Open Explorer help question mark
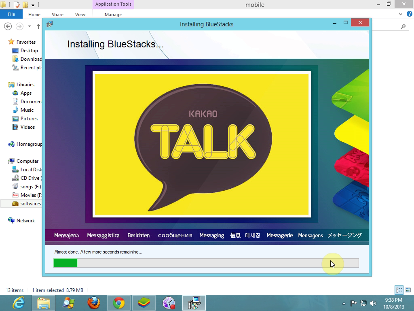This screenshot has width=414, height=311. click(410, 14)
